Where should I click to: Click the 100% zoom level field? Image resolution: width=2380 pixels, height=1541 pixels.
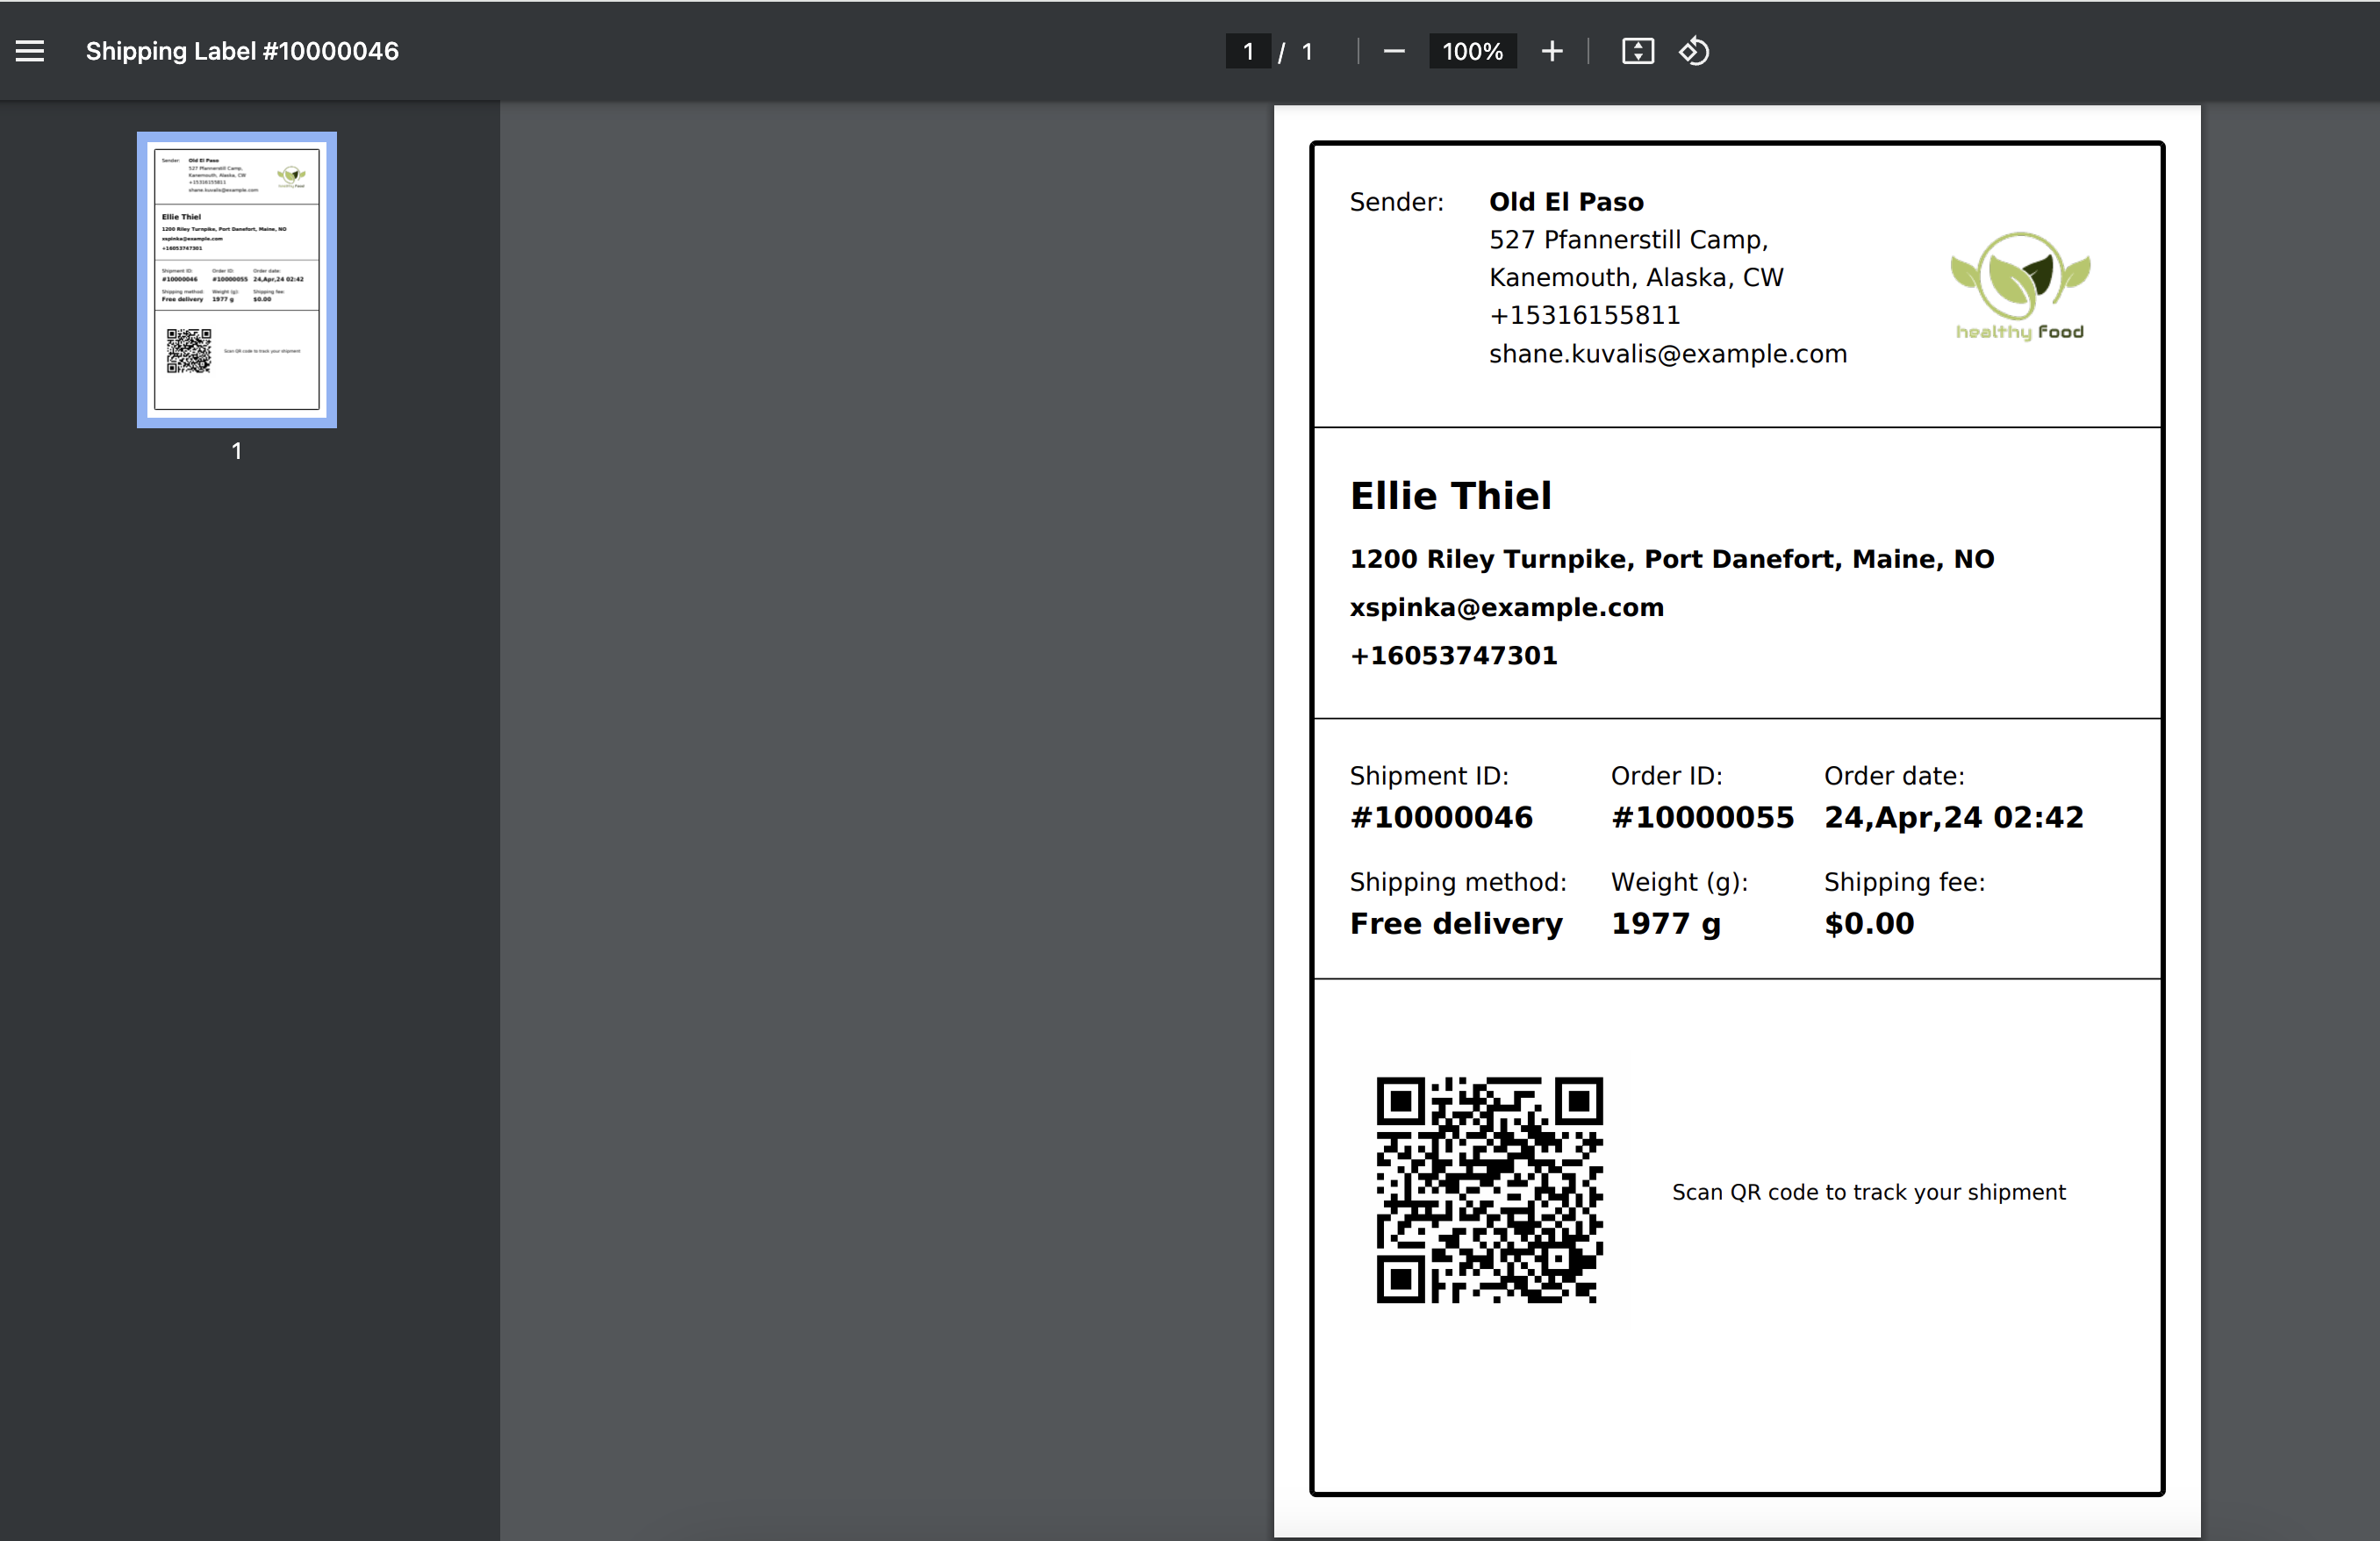tap(1472, 51)
